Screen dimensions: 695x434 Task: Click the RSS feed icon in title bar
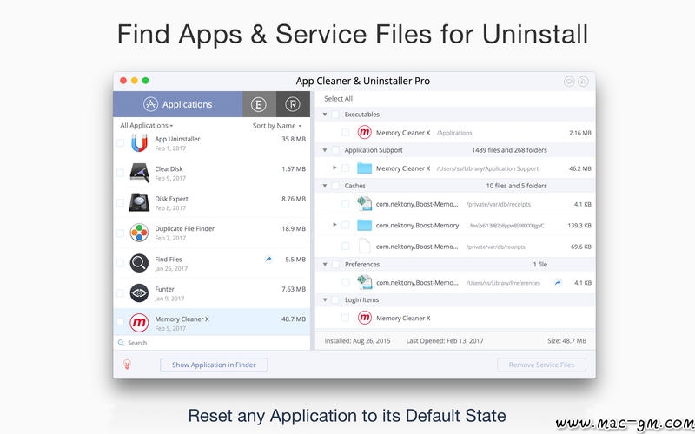pos(583,82)
